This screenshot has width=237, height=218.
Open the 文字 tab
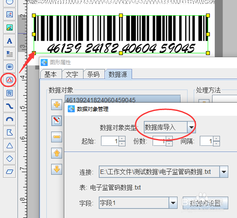[72, 74]
